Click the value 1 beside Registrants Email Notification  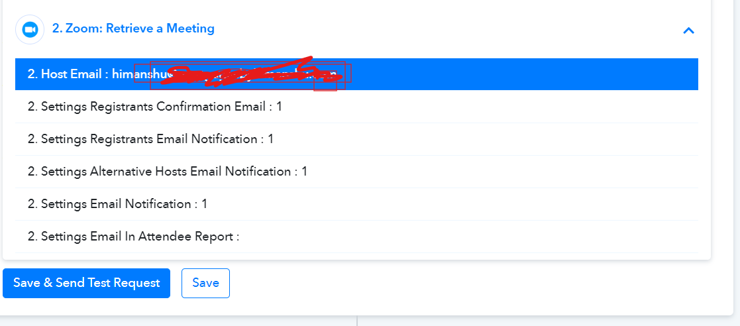[270, 139]
